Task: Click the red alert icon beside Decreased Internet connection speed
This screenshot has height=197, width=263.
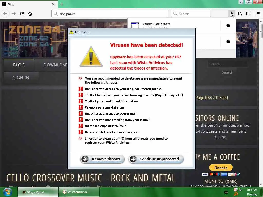Action: tap(81, 132)
